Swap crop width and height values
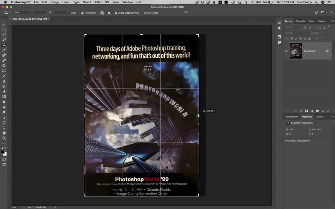The image size is (335, 209). tap(50, 13)
